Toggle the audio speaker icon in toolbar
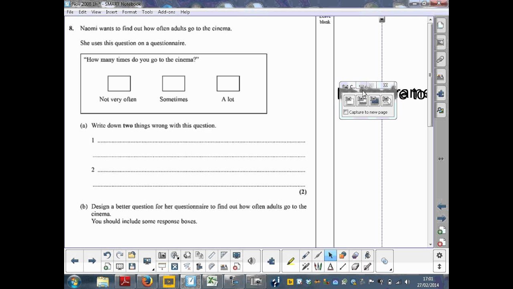The height and width of the screenshot is (289, 513). point(251,261)
